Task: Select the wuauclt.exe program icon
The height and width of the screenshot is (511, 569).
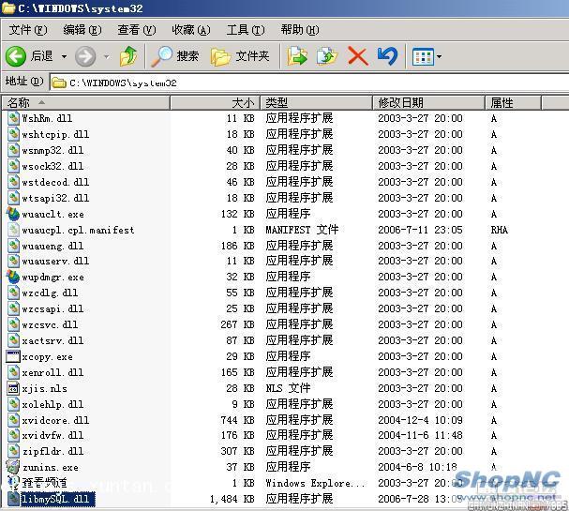Action: click(x=13, y=214)
